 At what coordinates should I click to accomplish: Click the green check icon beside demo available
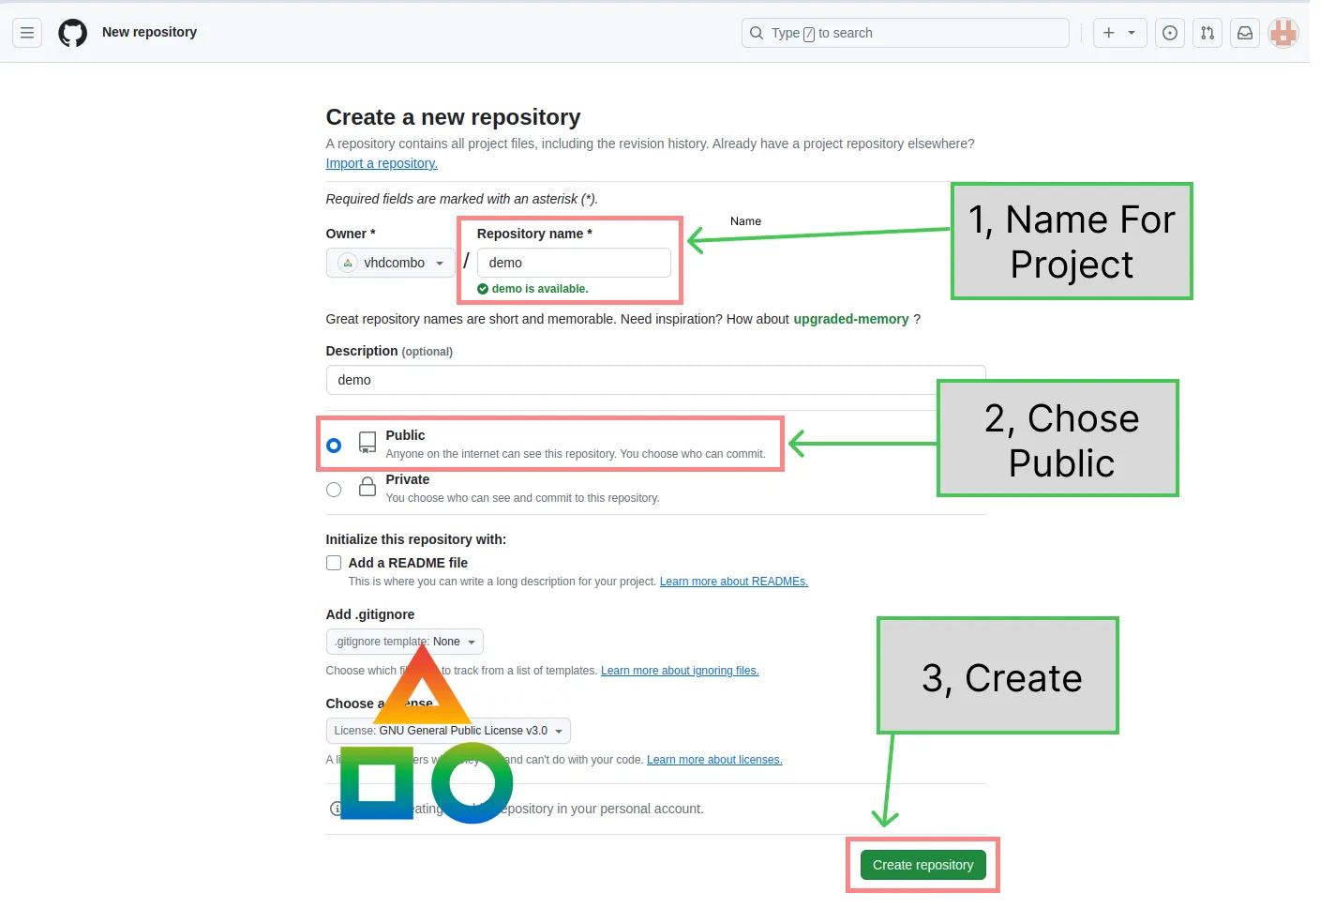pos(483,289)
